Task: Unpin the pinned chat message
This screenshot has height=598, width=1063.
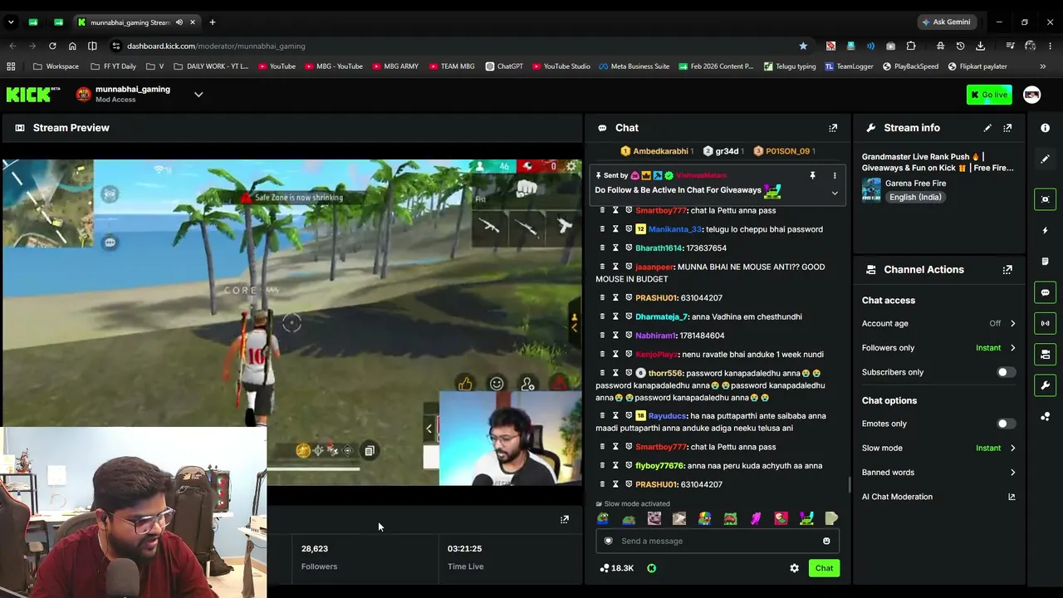Action: (812, 176)
